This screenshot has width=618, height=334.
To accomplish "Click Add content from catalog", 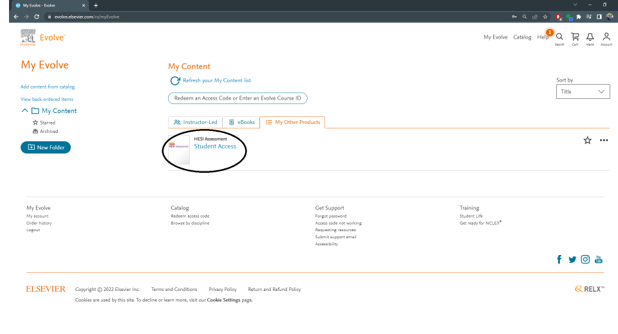I will pos(48,87).
